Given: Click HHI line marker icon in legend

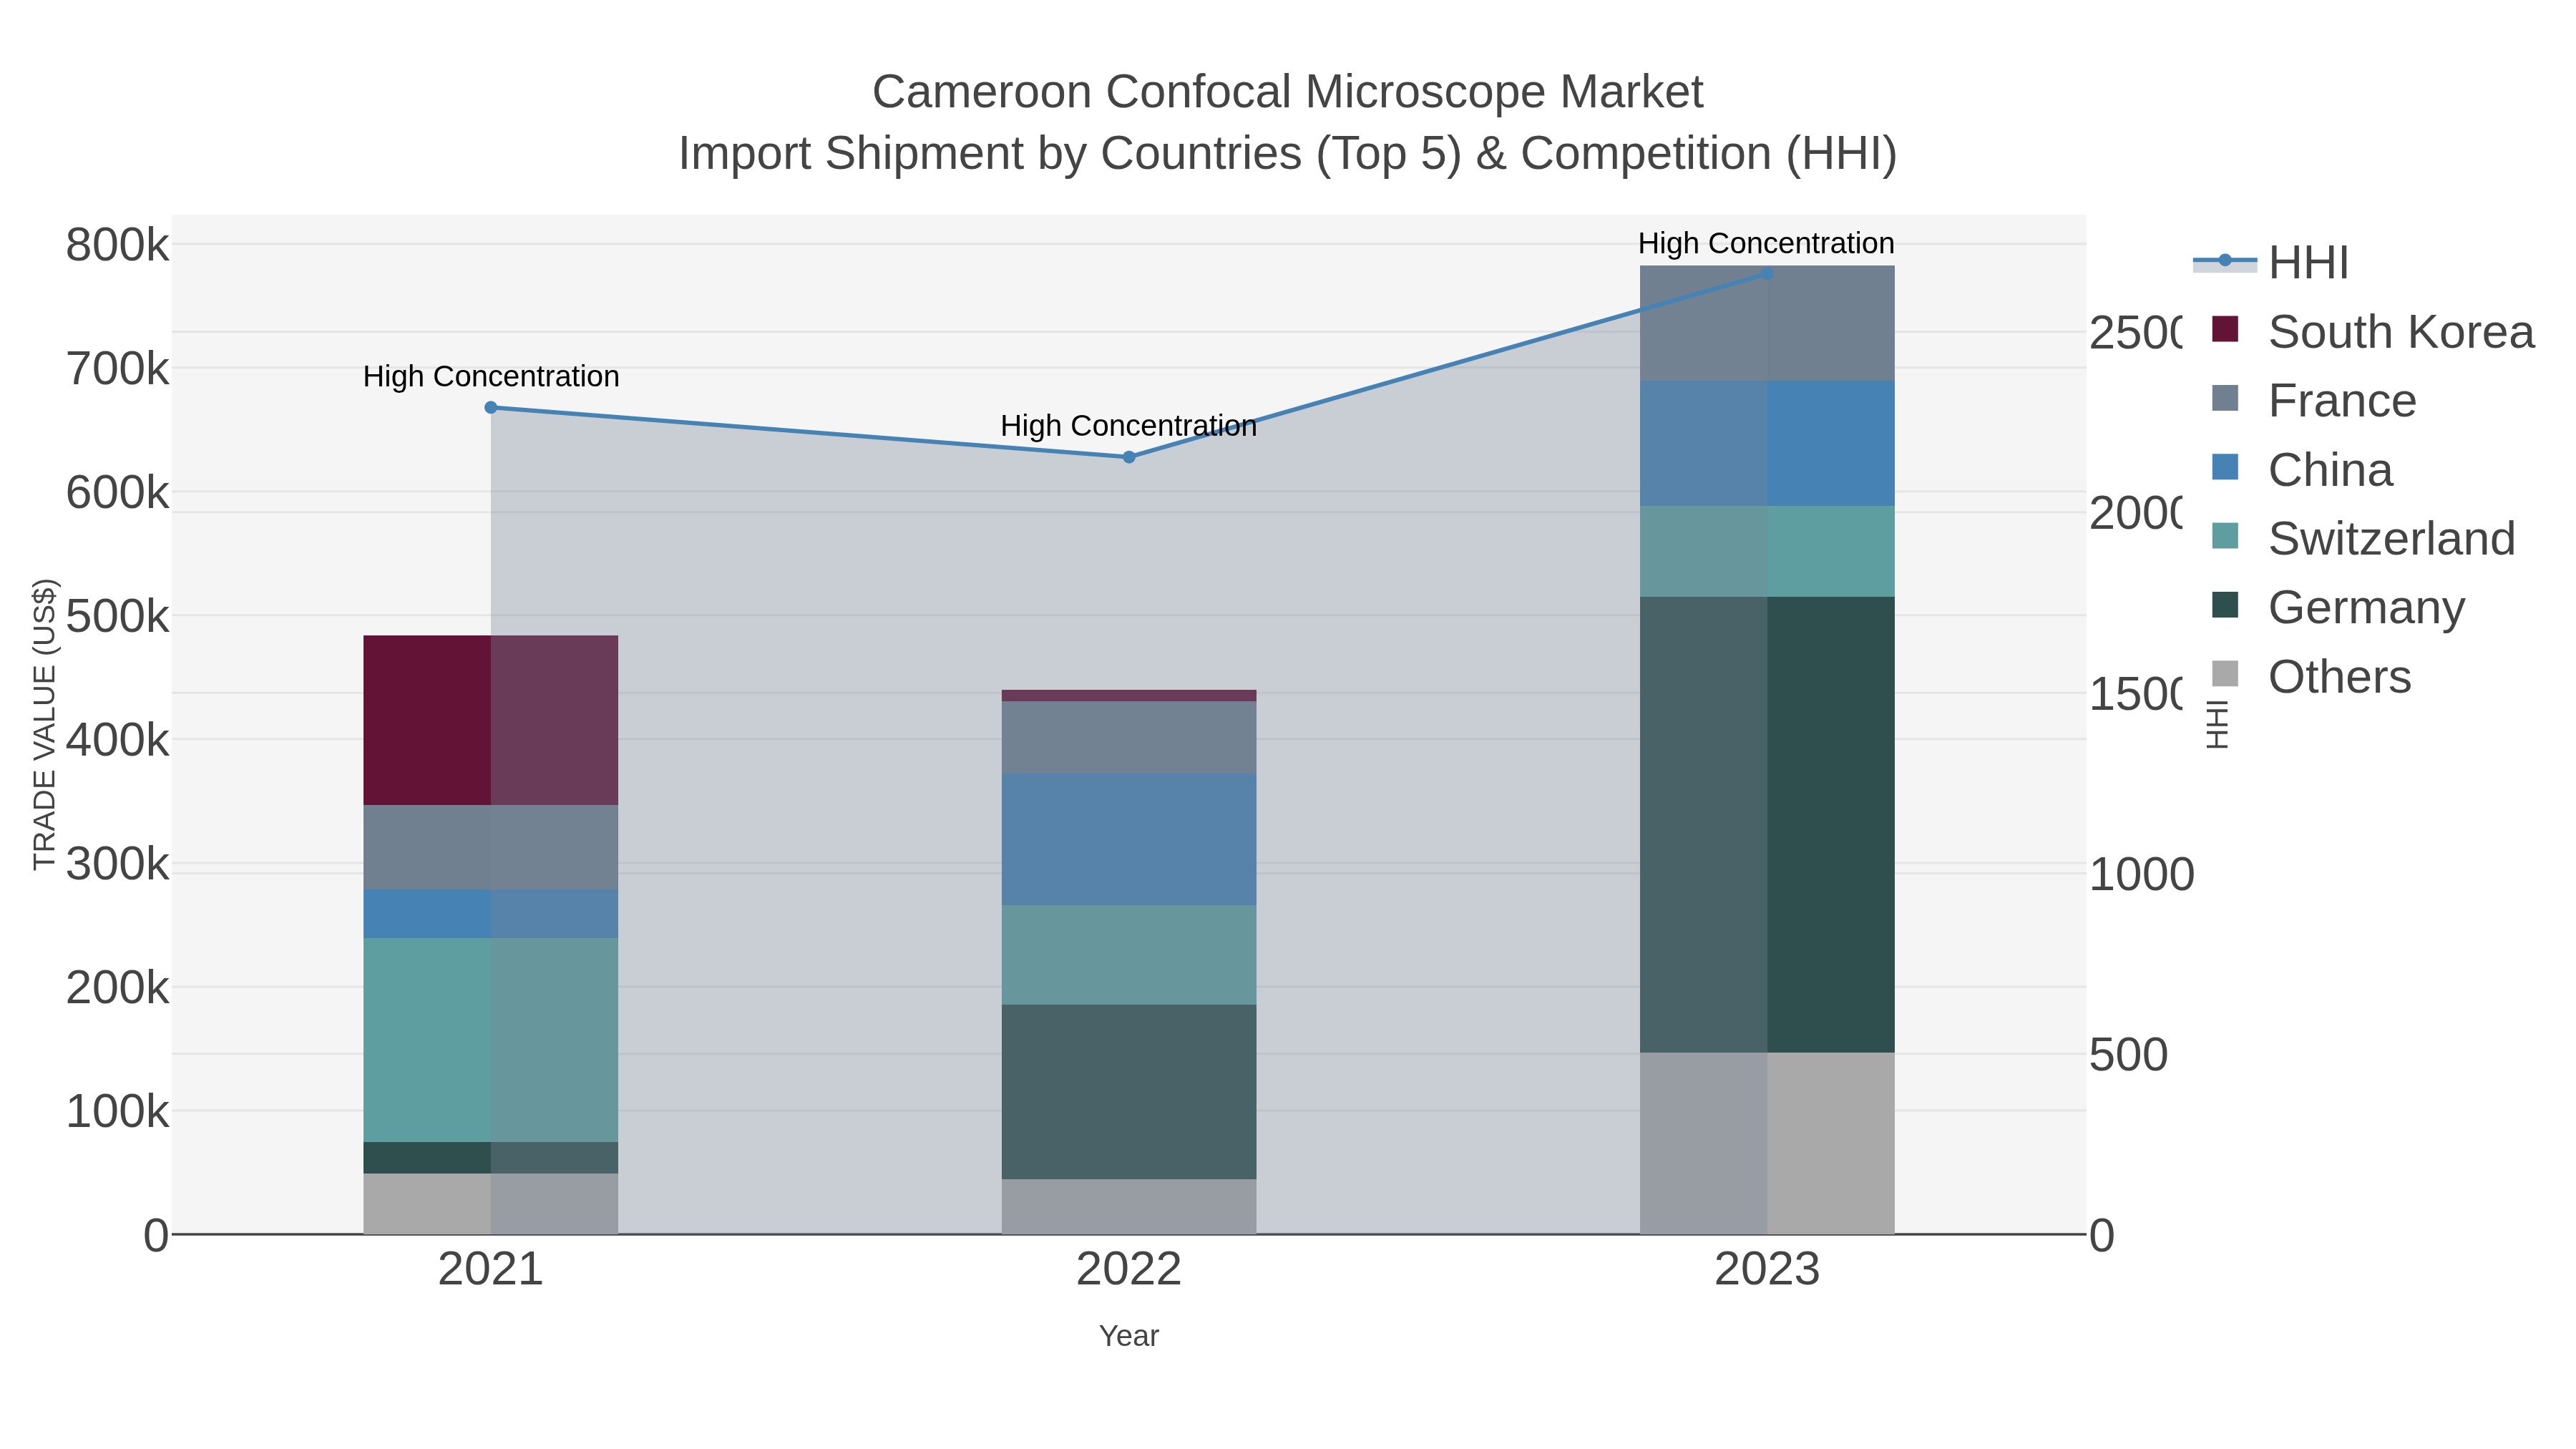Looking at the screenshot, I should pos(2225,261).
